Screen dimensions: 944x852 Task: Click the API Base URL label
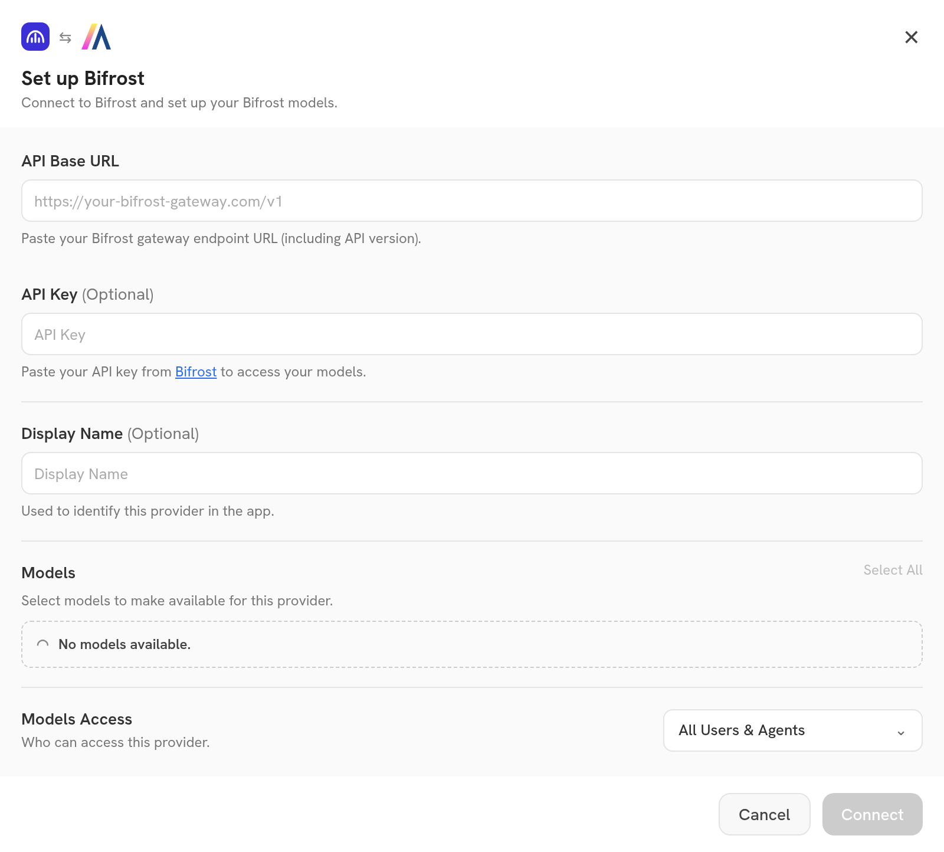coord(70,161)
